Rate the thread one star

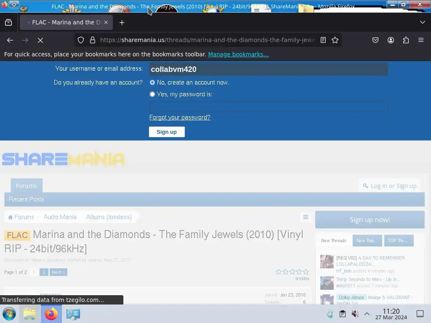coord(279,272)
